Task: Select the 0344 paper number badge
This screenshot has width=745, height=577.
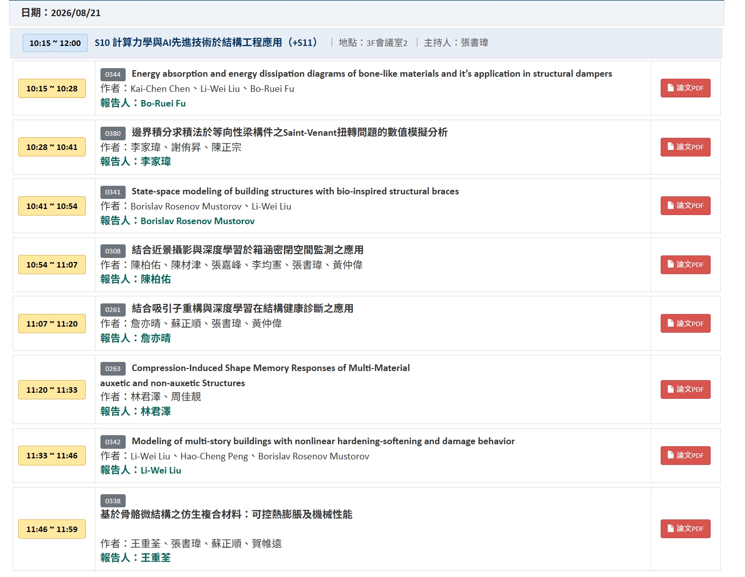Action: coord(113,74)
